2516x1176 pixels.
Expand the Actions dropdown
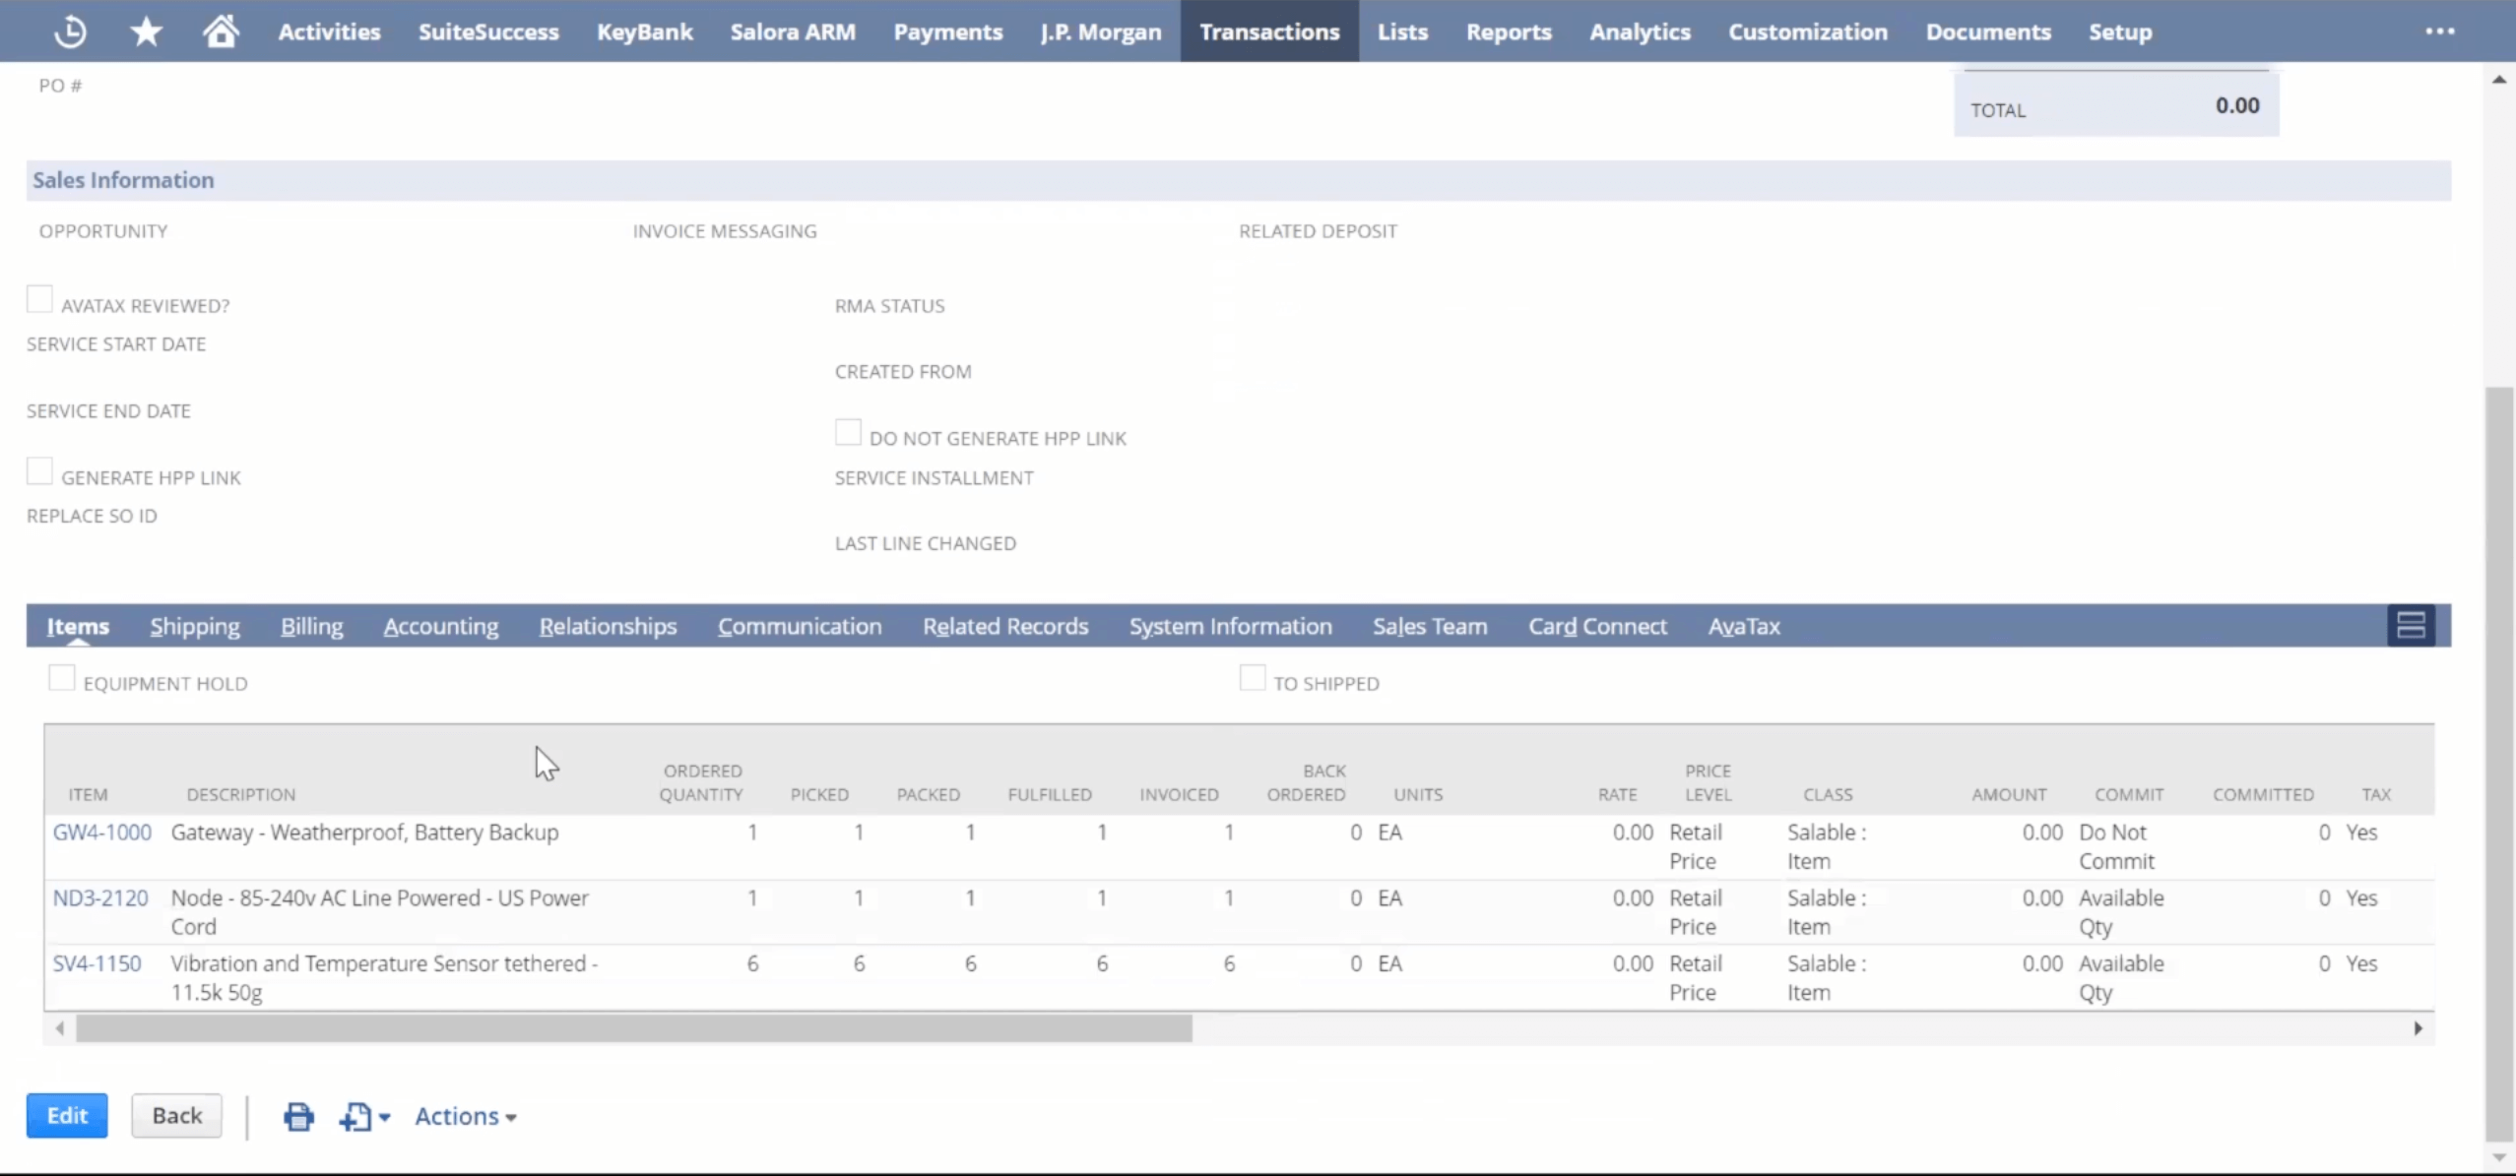coord(465,1116)
